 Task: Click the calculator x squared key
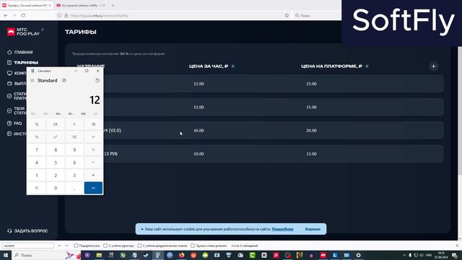(56, 137)
